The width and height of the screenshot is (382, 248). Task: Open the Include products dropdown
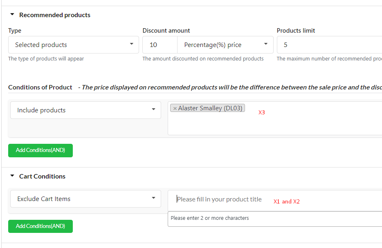click(x=85, y=110)
